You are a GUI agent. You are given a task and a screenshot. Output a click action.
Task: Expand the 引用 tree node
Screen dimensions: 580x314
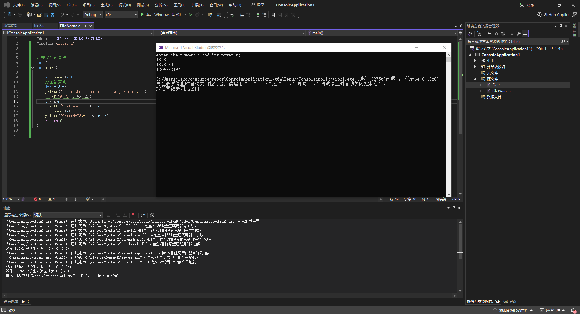coord(475,61)
